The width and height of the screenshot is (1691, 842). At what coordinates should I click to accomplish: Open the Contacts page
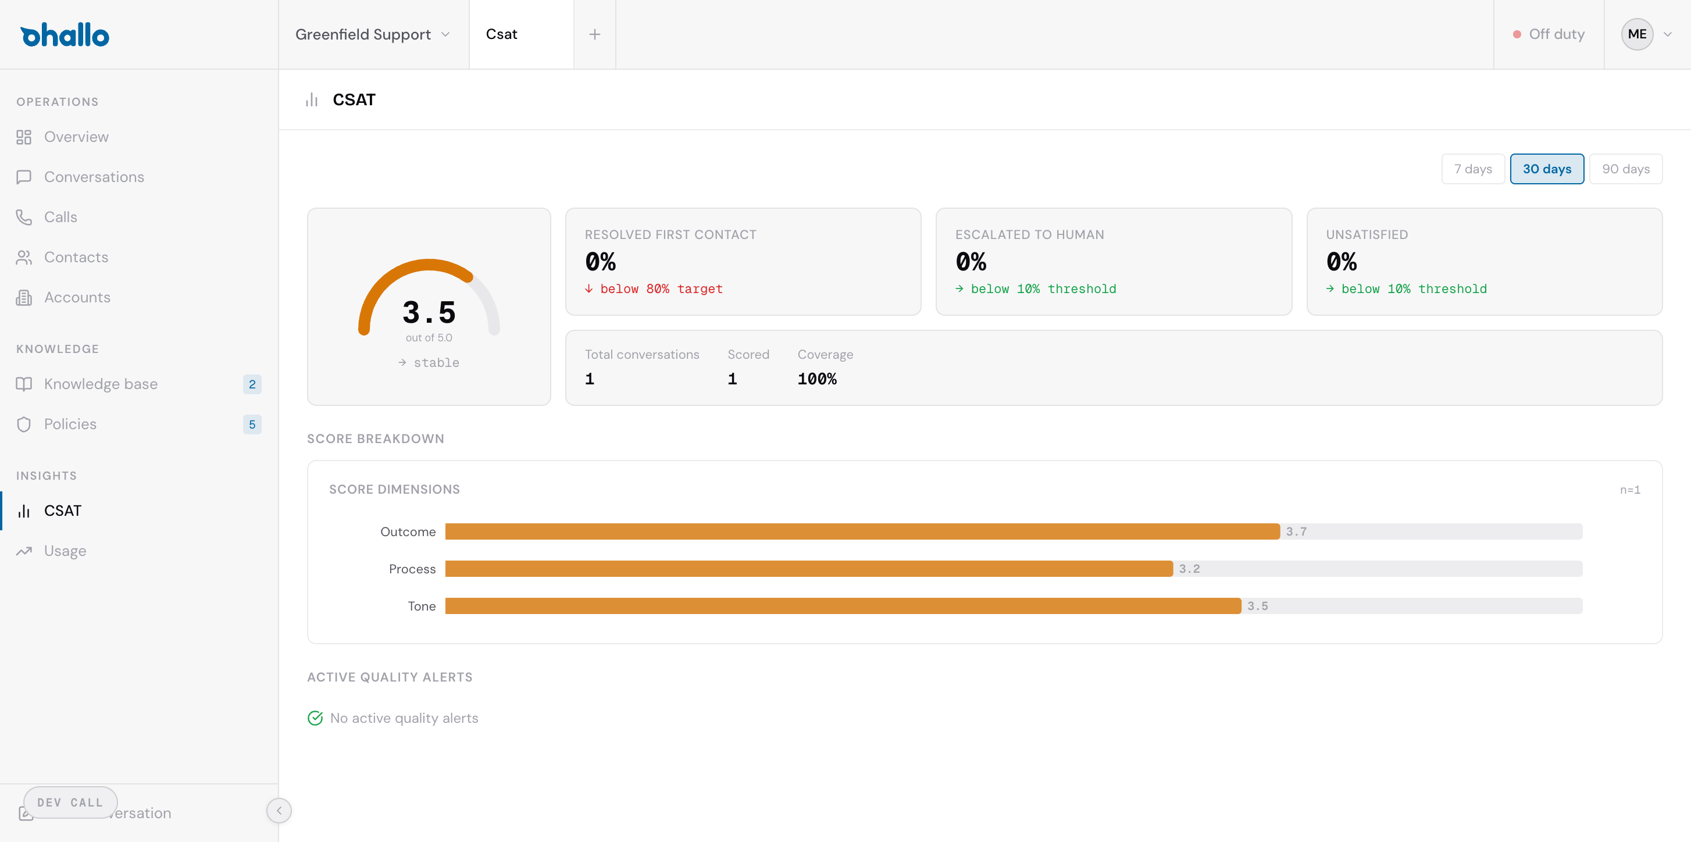(x=139, y=257)
